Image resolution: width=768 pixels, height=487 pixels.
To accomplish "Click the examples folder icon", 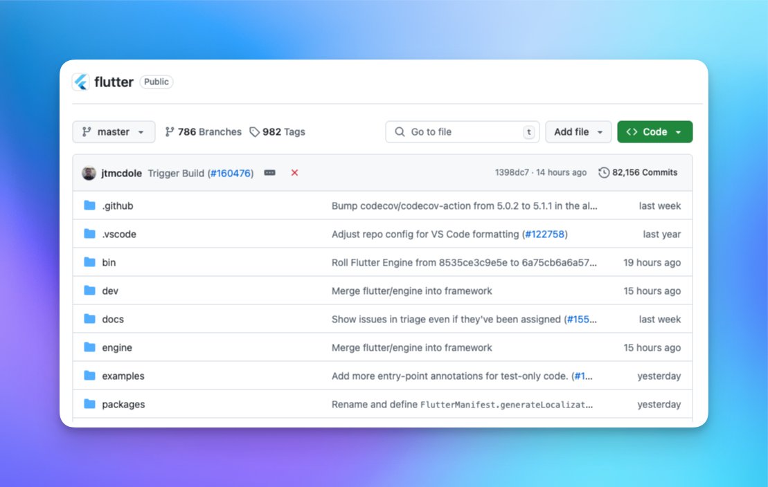I will click(x=89, y=376).
